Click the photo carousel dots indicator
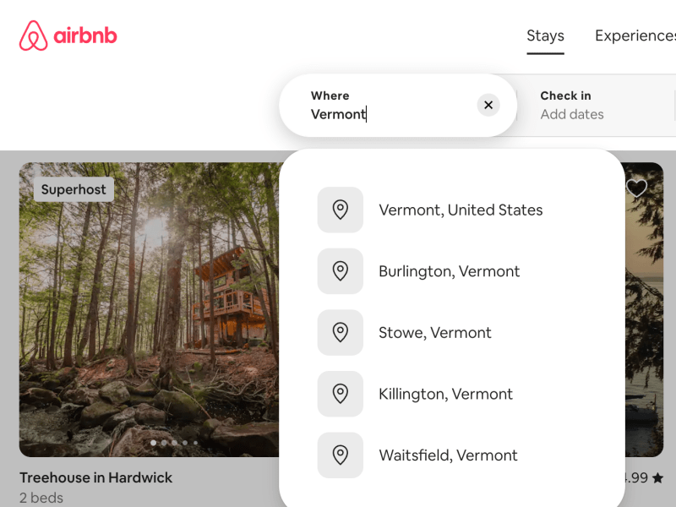Viewport: 676px width, 507px height. (x=173, y=443)
